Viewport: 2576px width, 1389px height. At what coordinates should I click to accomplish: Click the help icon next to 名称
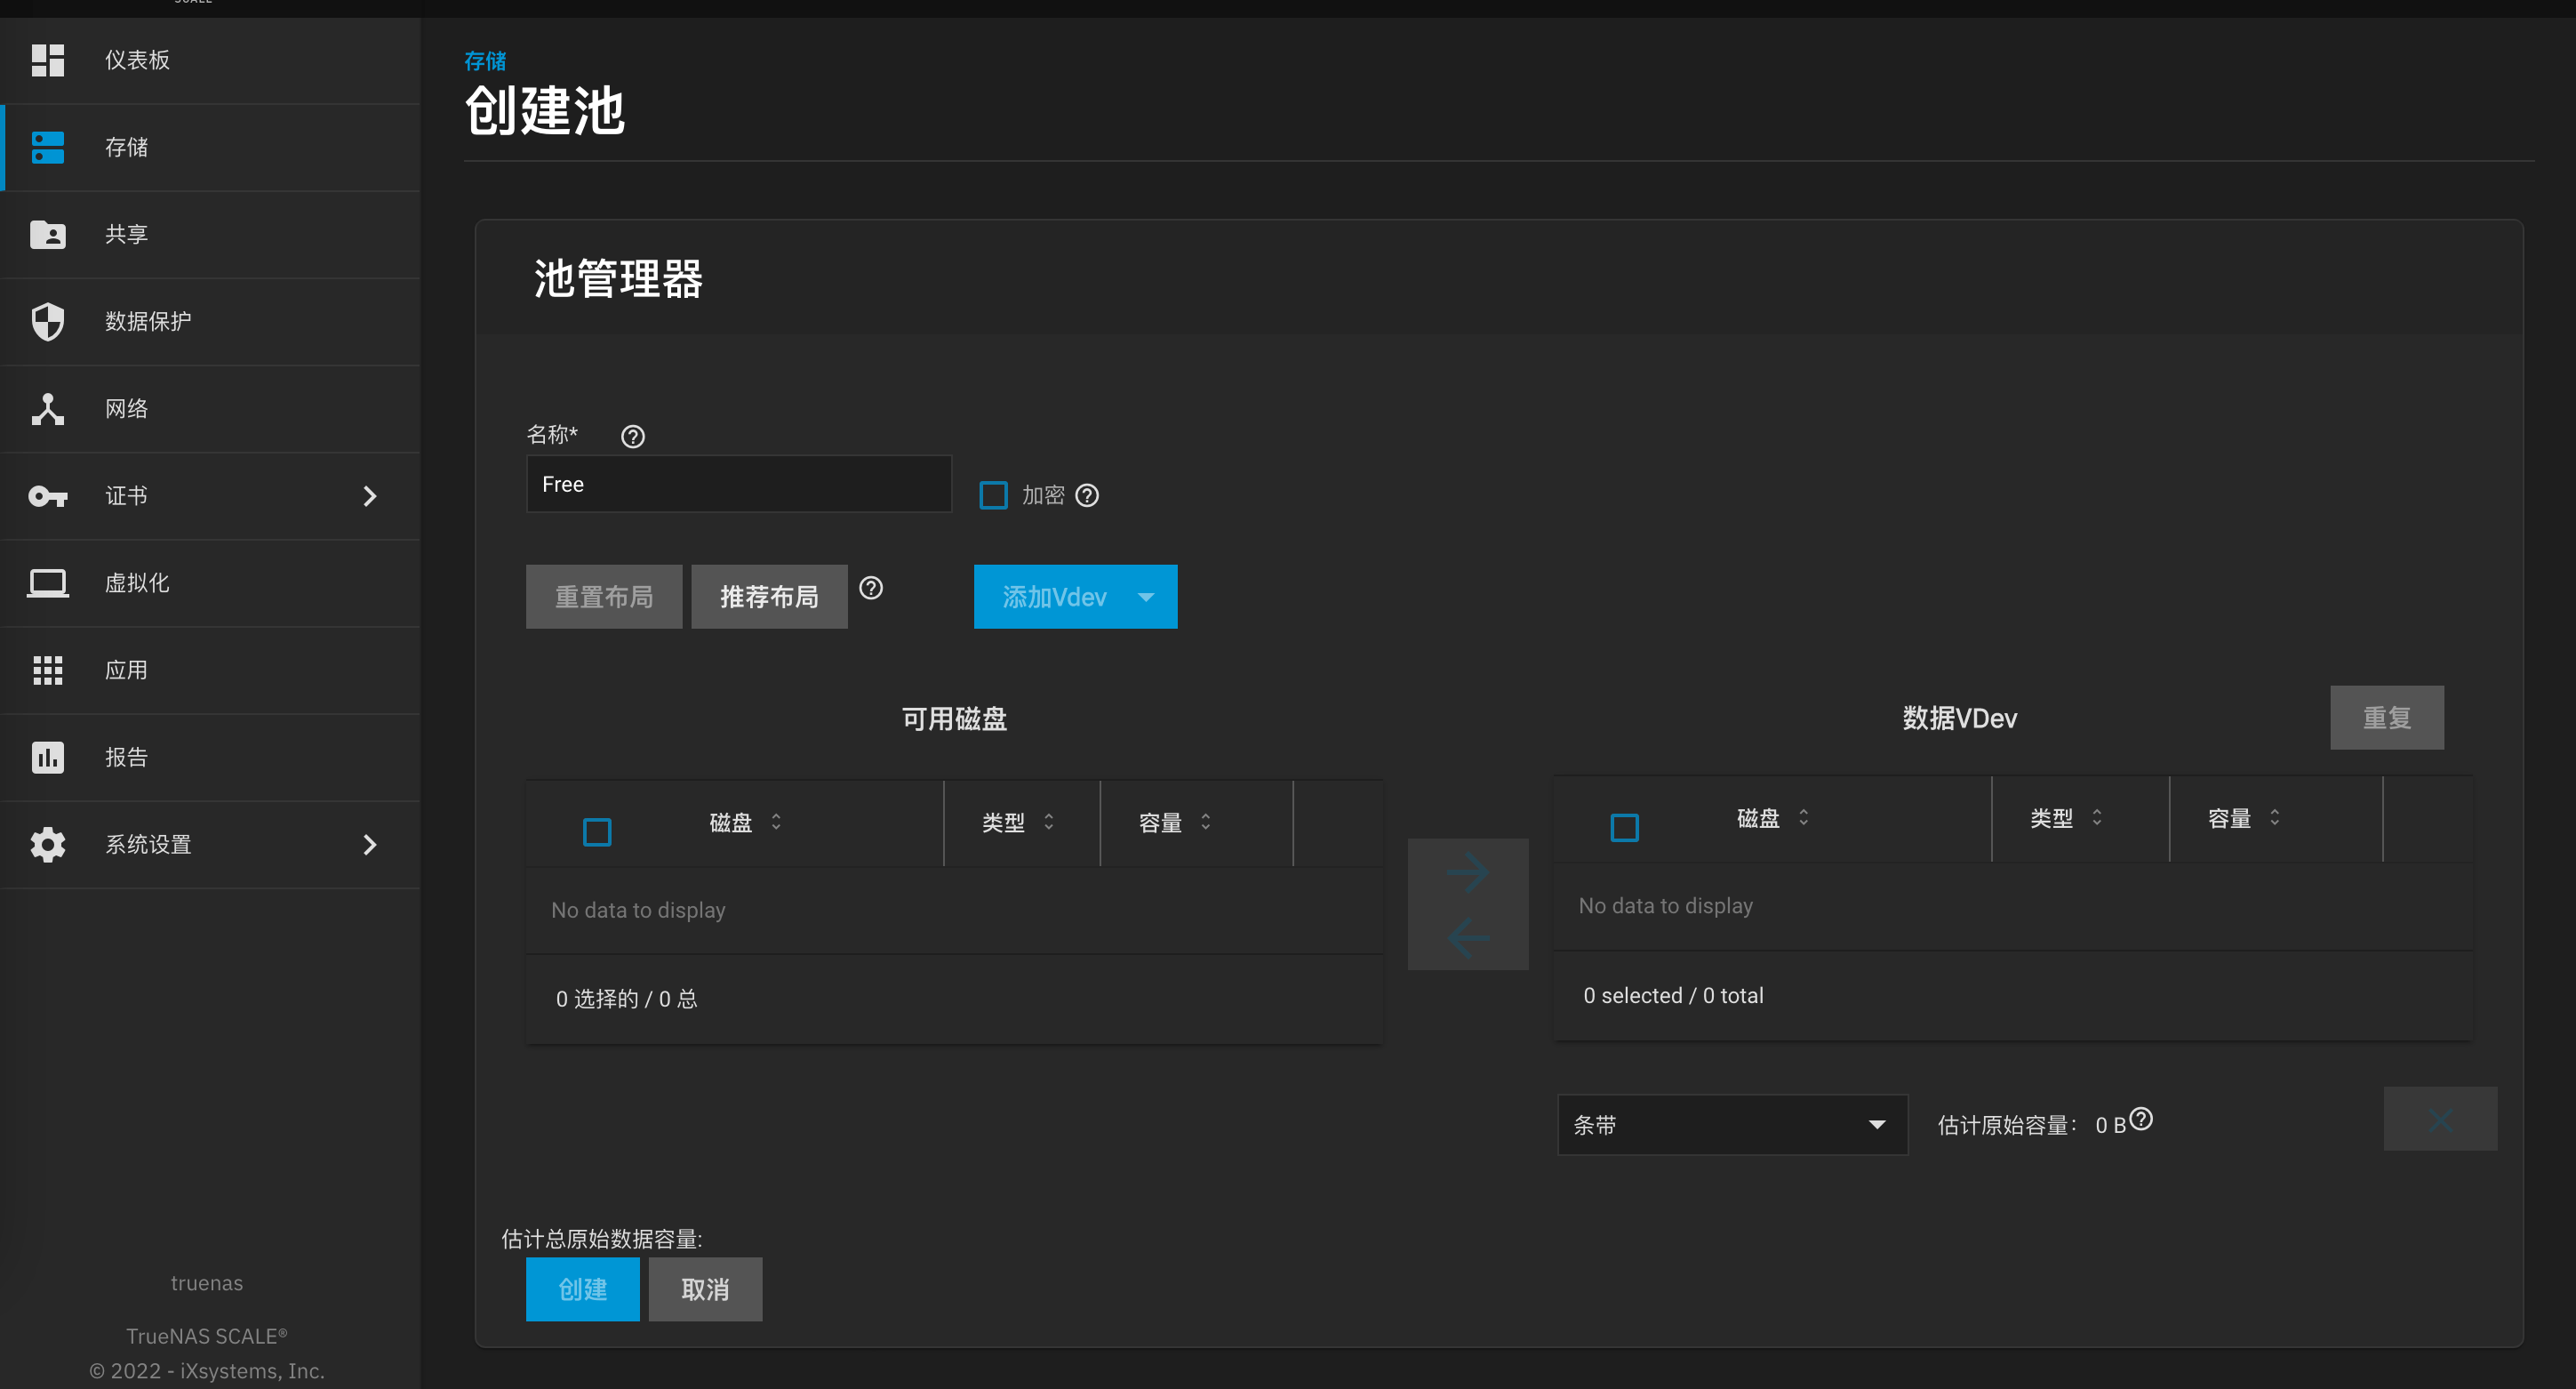pyautogui.click(x=632, y=437)
